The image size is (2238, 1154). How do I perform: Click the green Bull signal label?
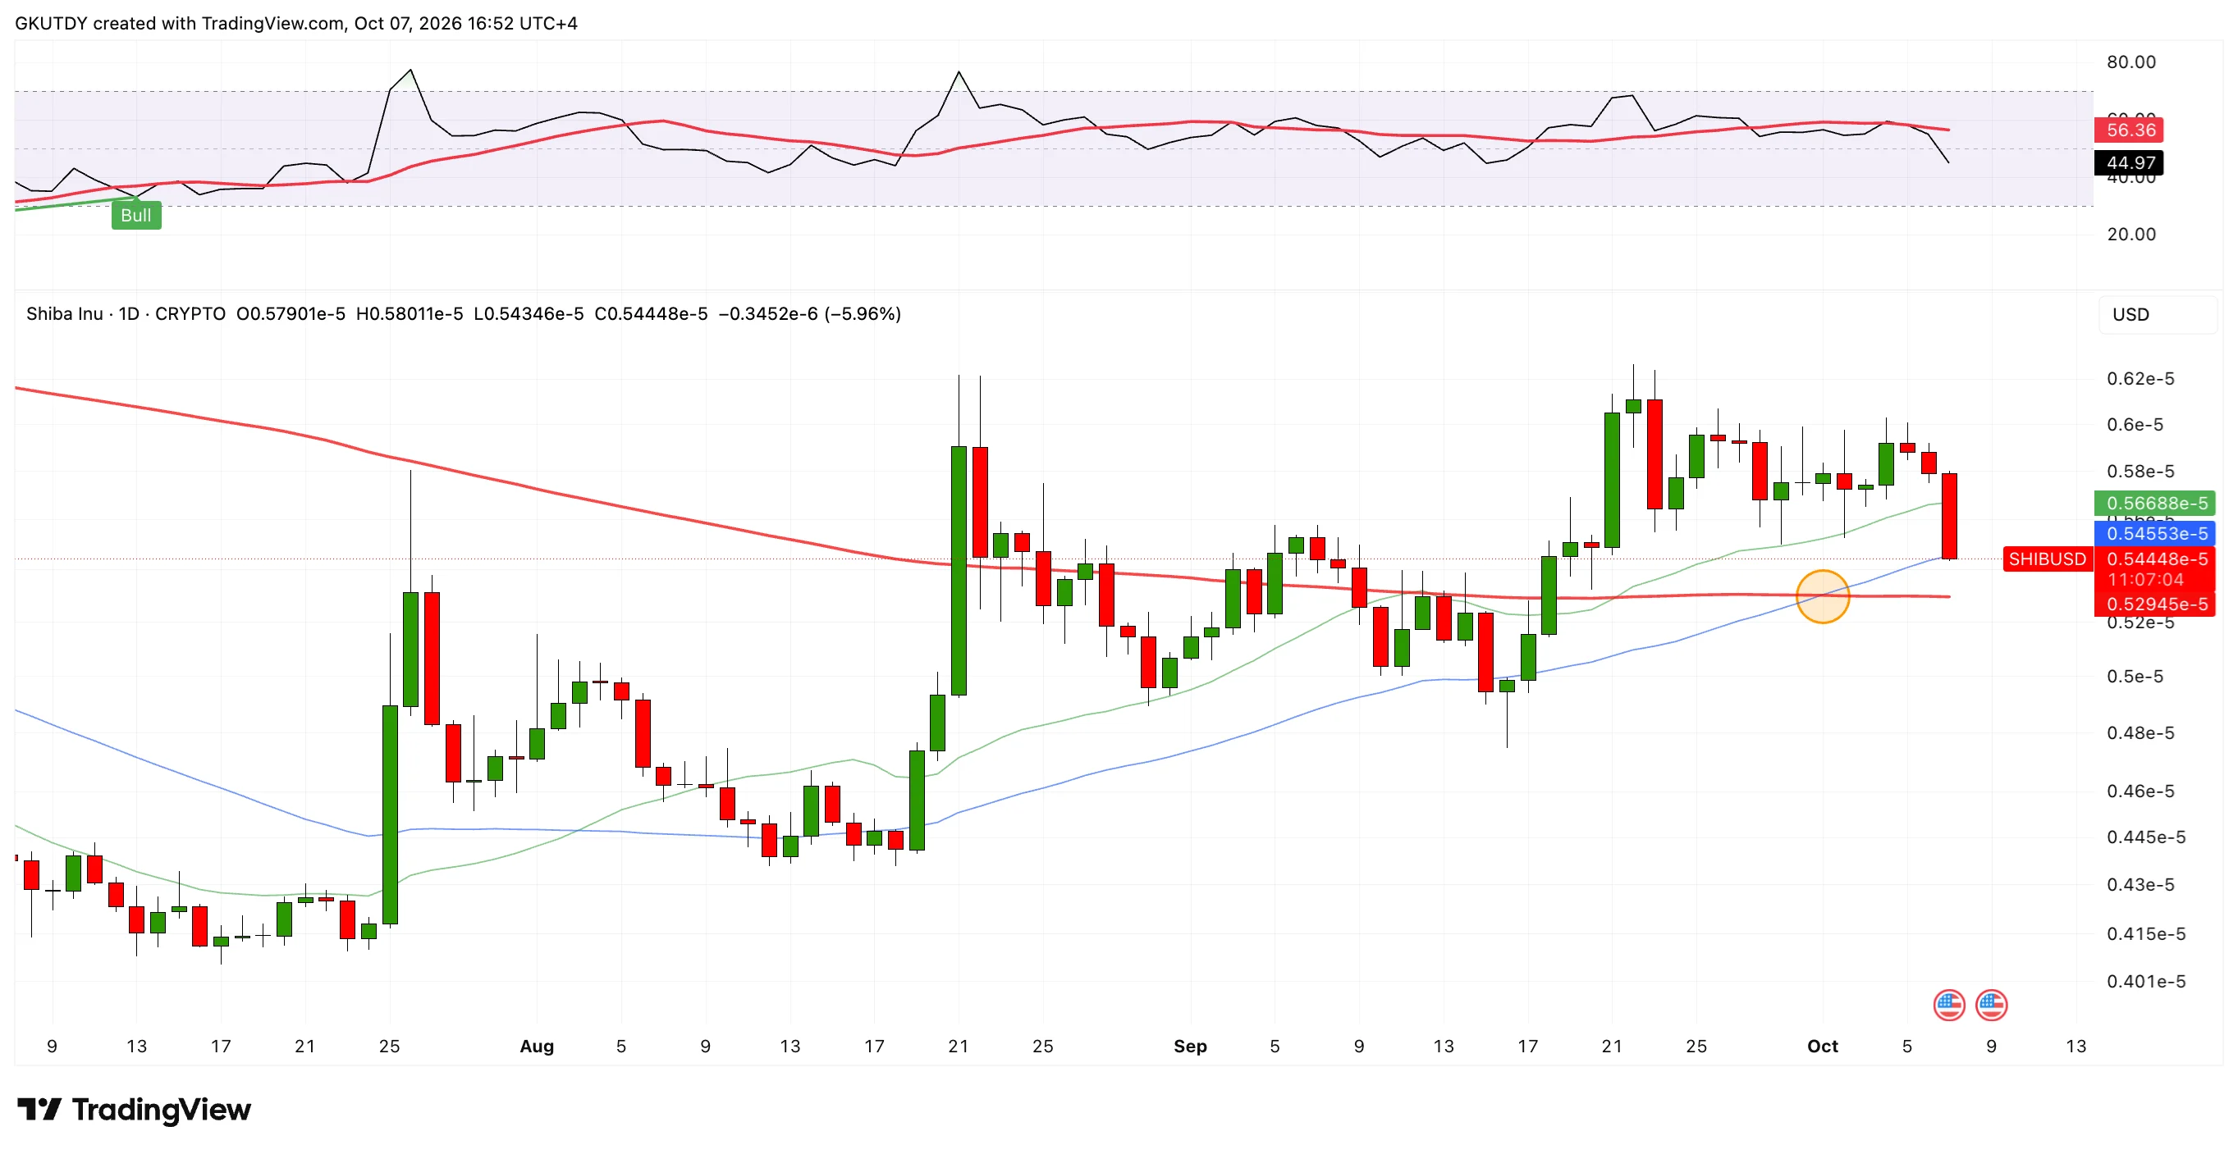pyautogui.click(x=135, y=216)
